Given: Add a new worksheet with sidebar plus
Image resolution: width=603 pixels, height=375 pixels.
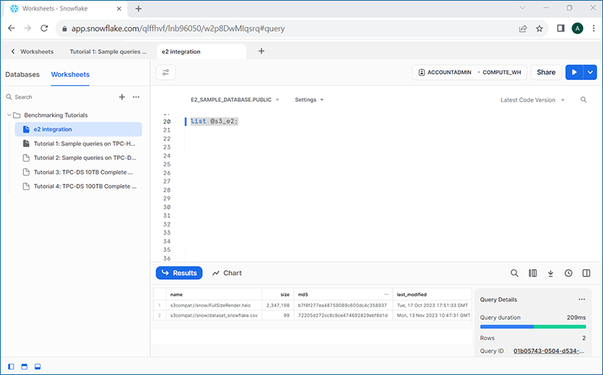Looking at the screenshot, I should (122, 97).
